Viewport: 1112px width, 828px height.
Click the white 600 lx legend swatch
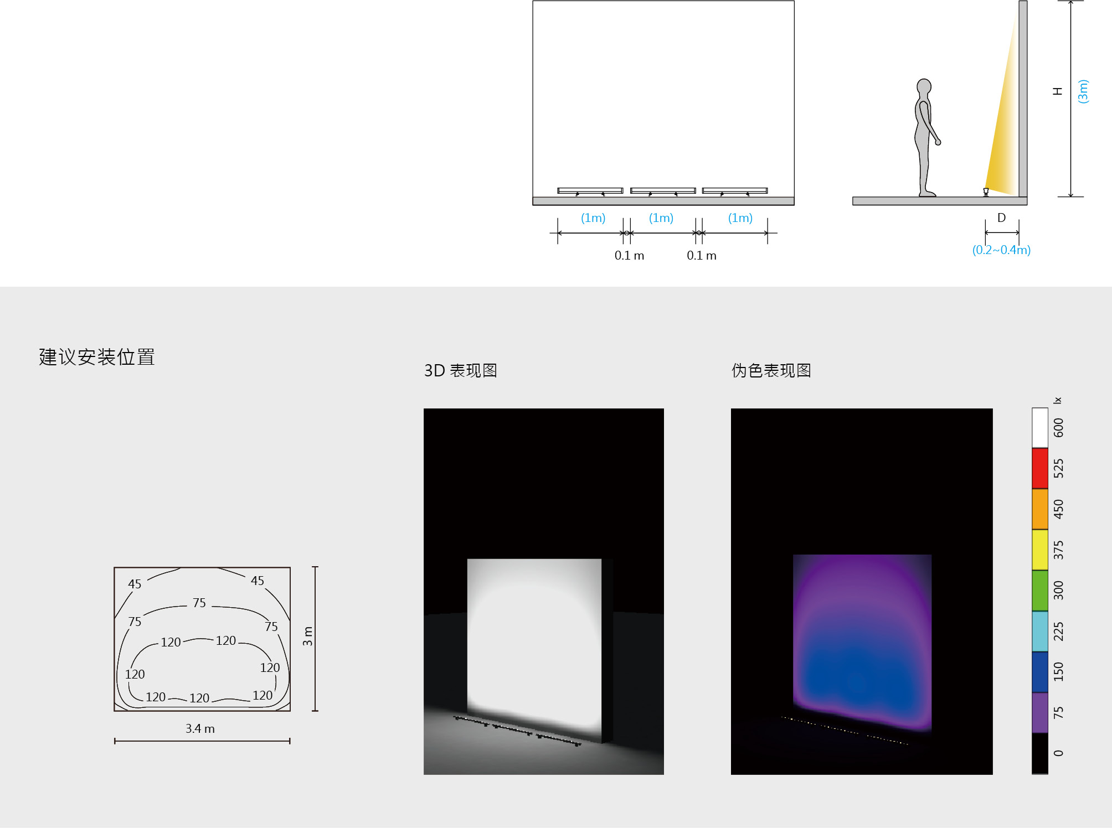point(1039,428)
